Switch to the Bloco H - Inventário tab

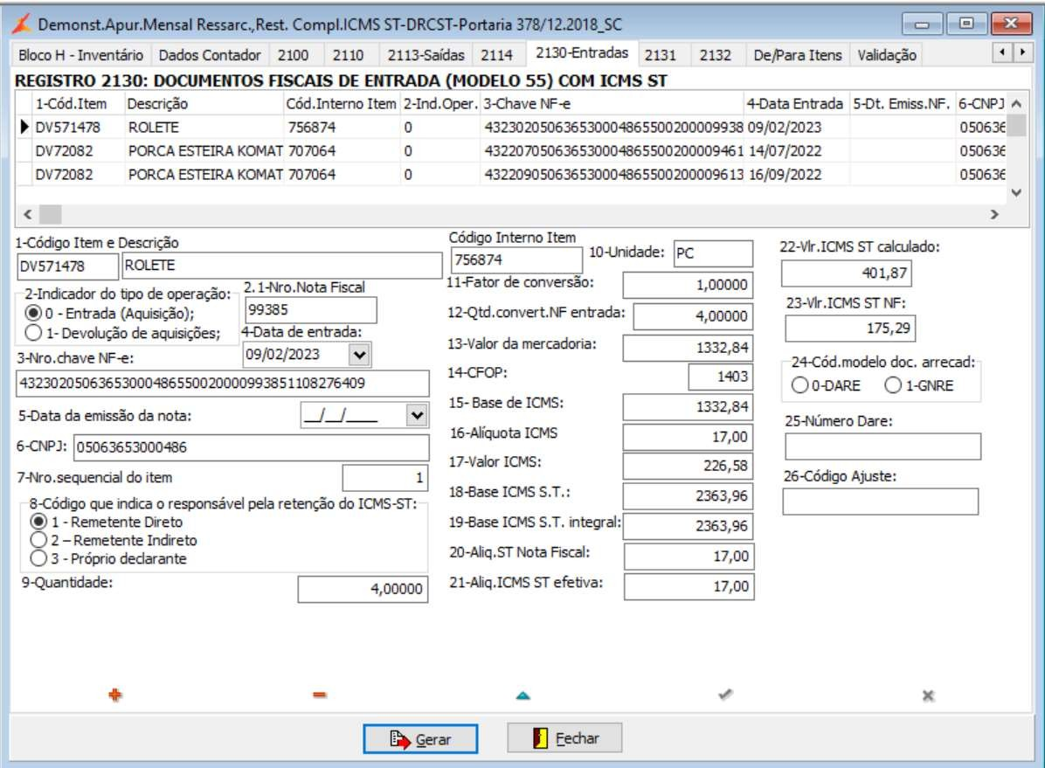pos(80,55)
